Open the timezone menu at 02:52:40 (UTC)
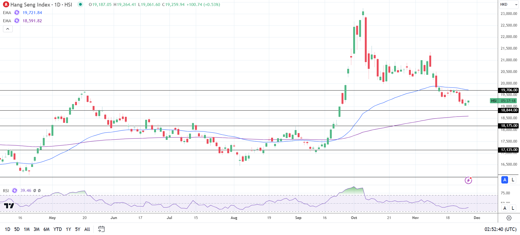This screenshot has width=520, height=235. point(500,229)
